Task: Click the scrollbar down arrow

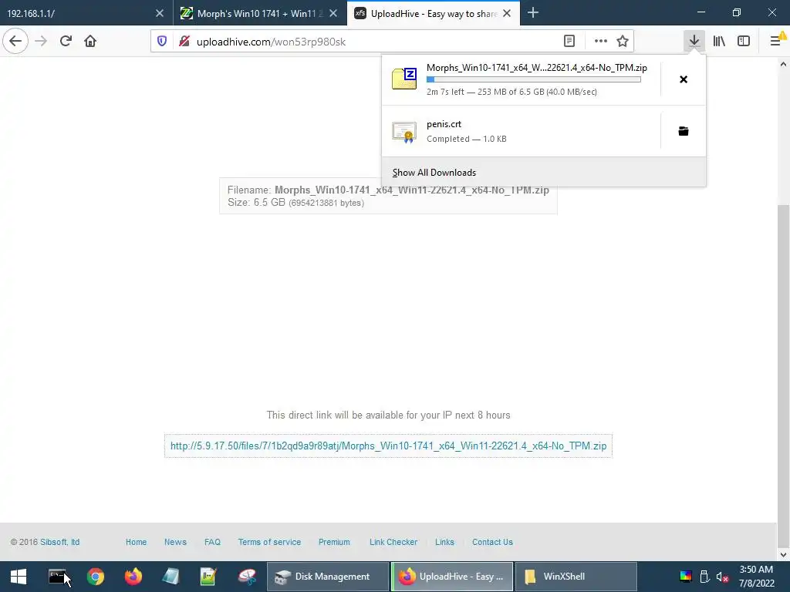Action: (x=783, y=555)
